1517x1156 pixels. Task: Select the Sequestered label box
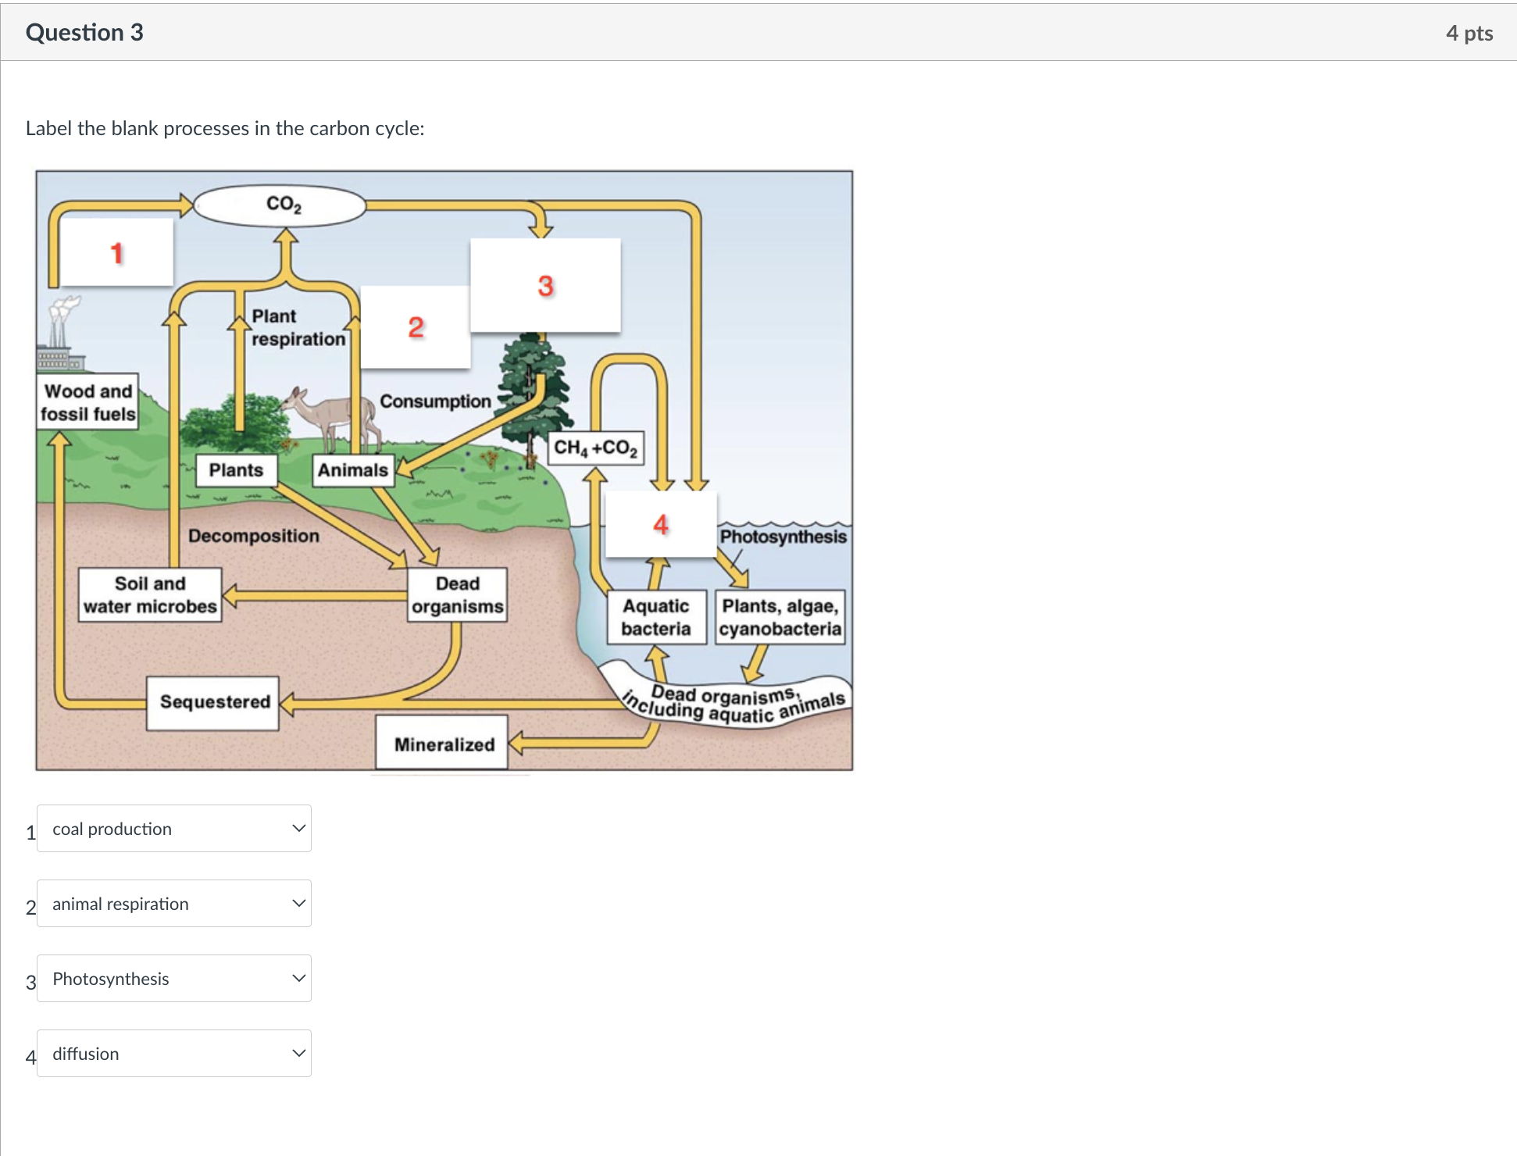(212, 702)
